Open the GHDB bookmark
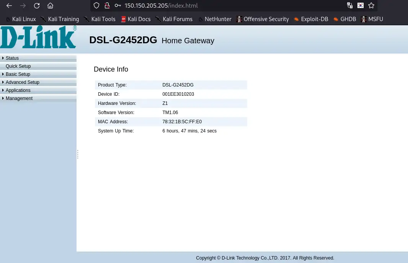This screenshot has height=263, width=408. click(x=348, y=19)
